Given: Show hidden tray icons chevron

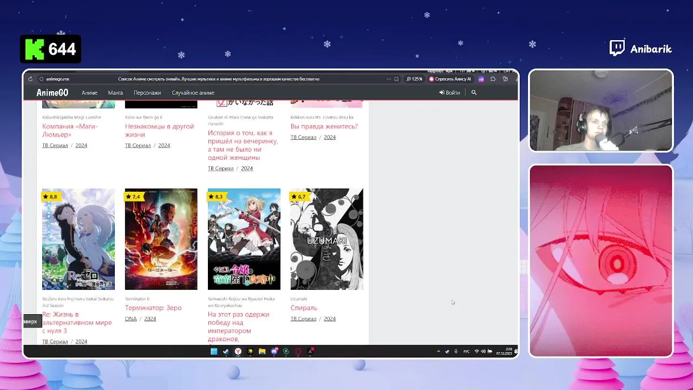Looking at the screenshot, I should [x=439, y=352].
